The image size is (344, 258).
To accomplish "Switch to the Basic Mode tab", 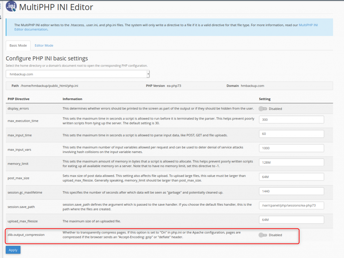I will pos(18,45).
